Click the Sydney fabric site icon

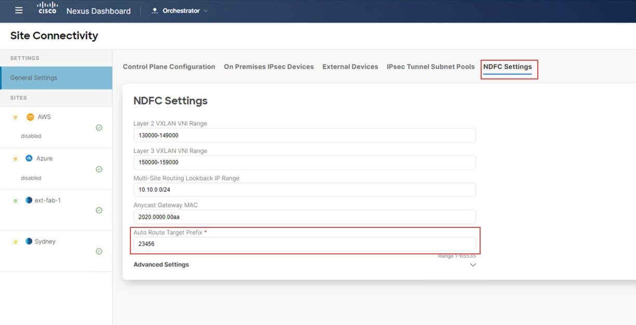[29, 241]
